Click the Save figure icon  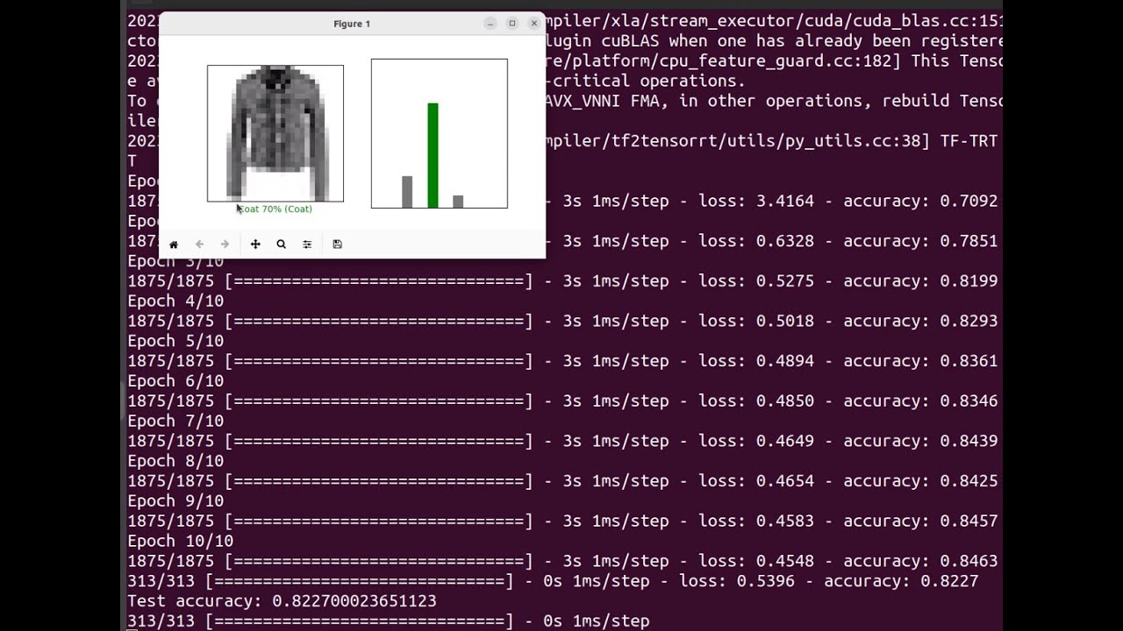coord(337,245)
